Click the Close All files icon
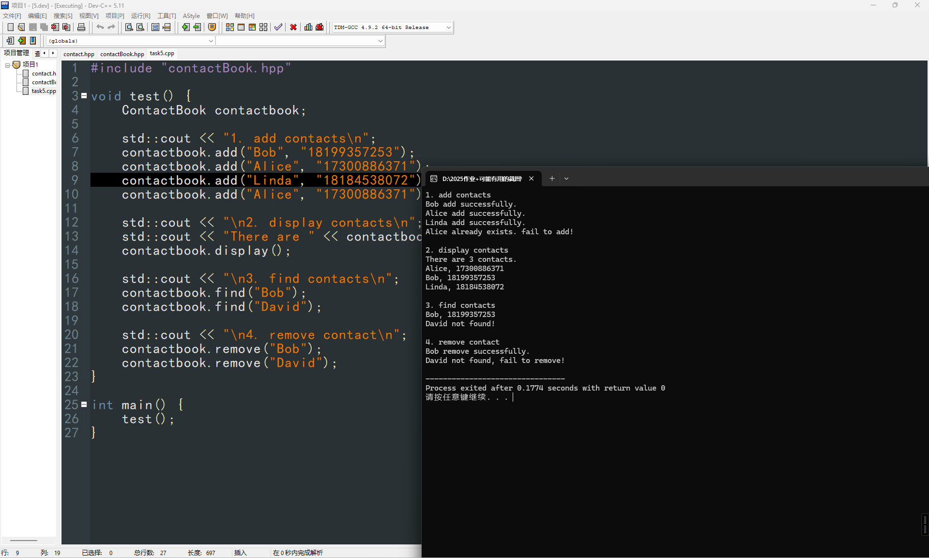 coord(66,27)
